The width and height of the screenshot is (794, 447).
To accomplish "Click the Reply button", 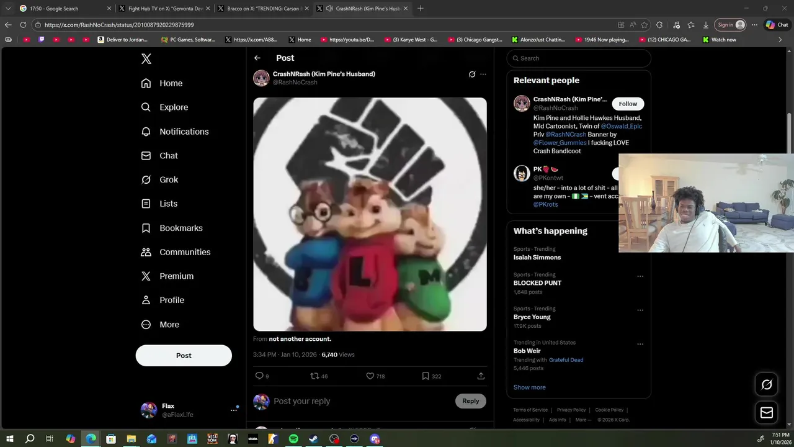I will pyautogui.click(x=471, y=401).
